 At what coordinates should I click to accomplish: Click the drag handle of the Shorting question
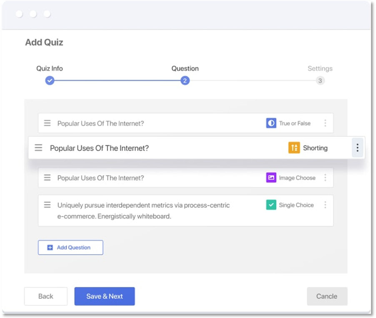(x=38, y=148)
